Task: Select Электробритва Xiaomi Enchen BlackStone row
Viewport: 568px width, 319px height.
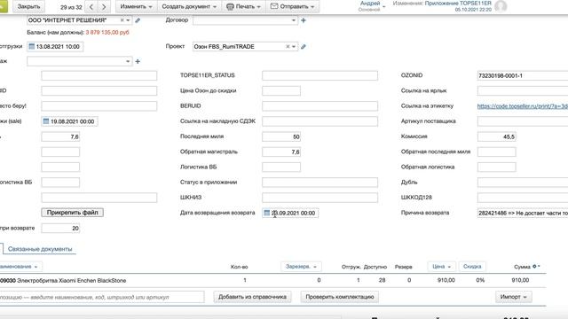Action: click(x=272, y=280)
